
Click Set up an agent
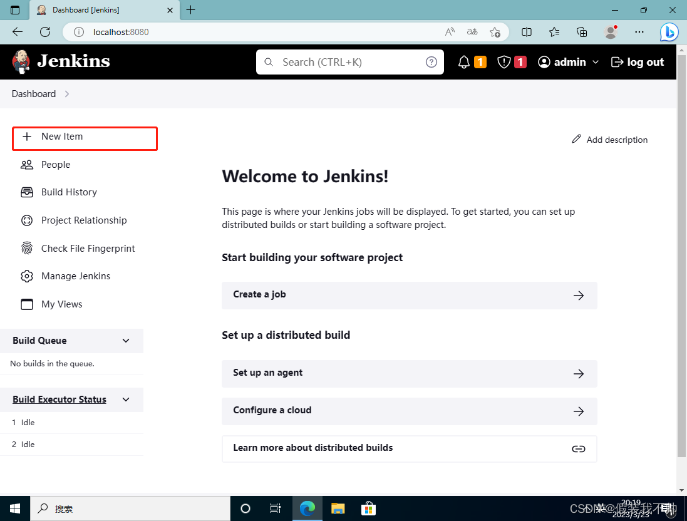click(409, 373)
